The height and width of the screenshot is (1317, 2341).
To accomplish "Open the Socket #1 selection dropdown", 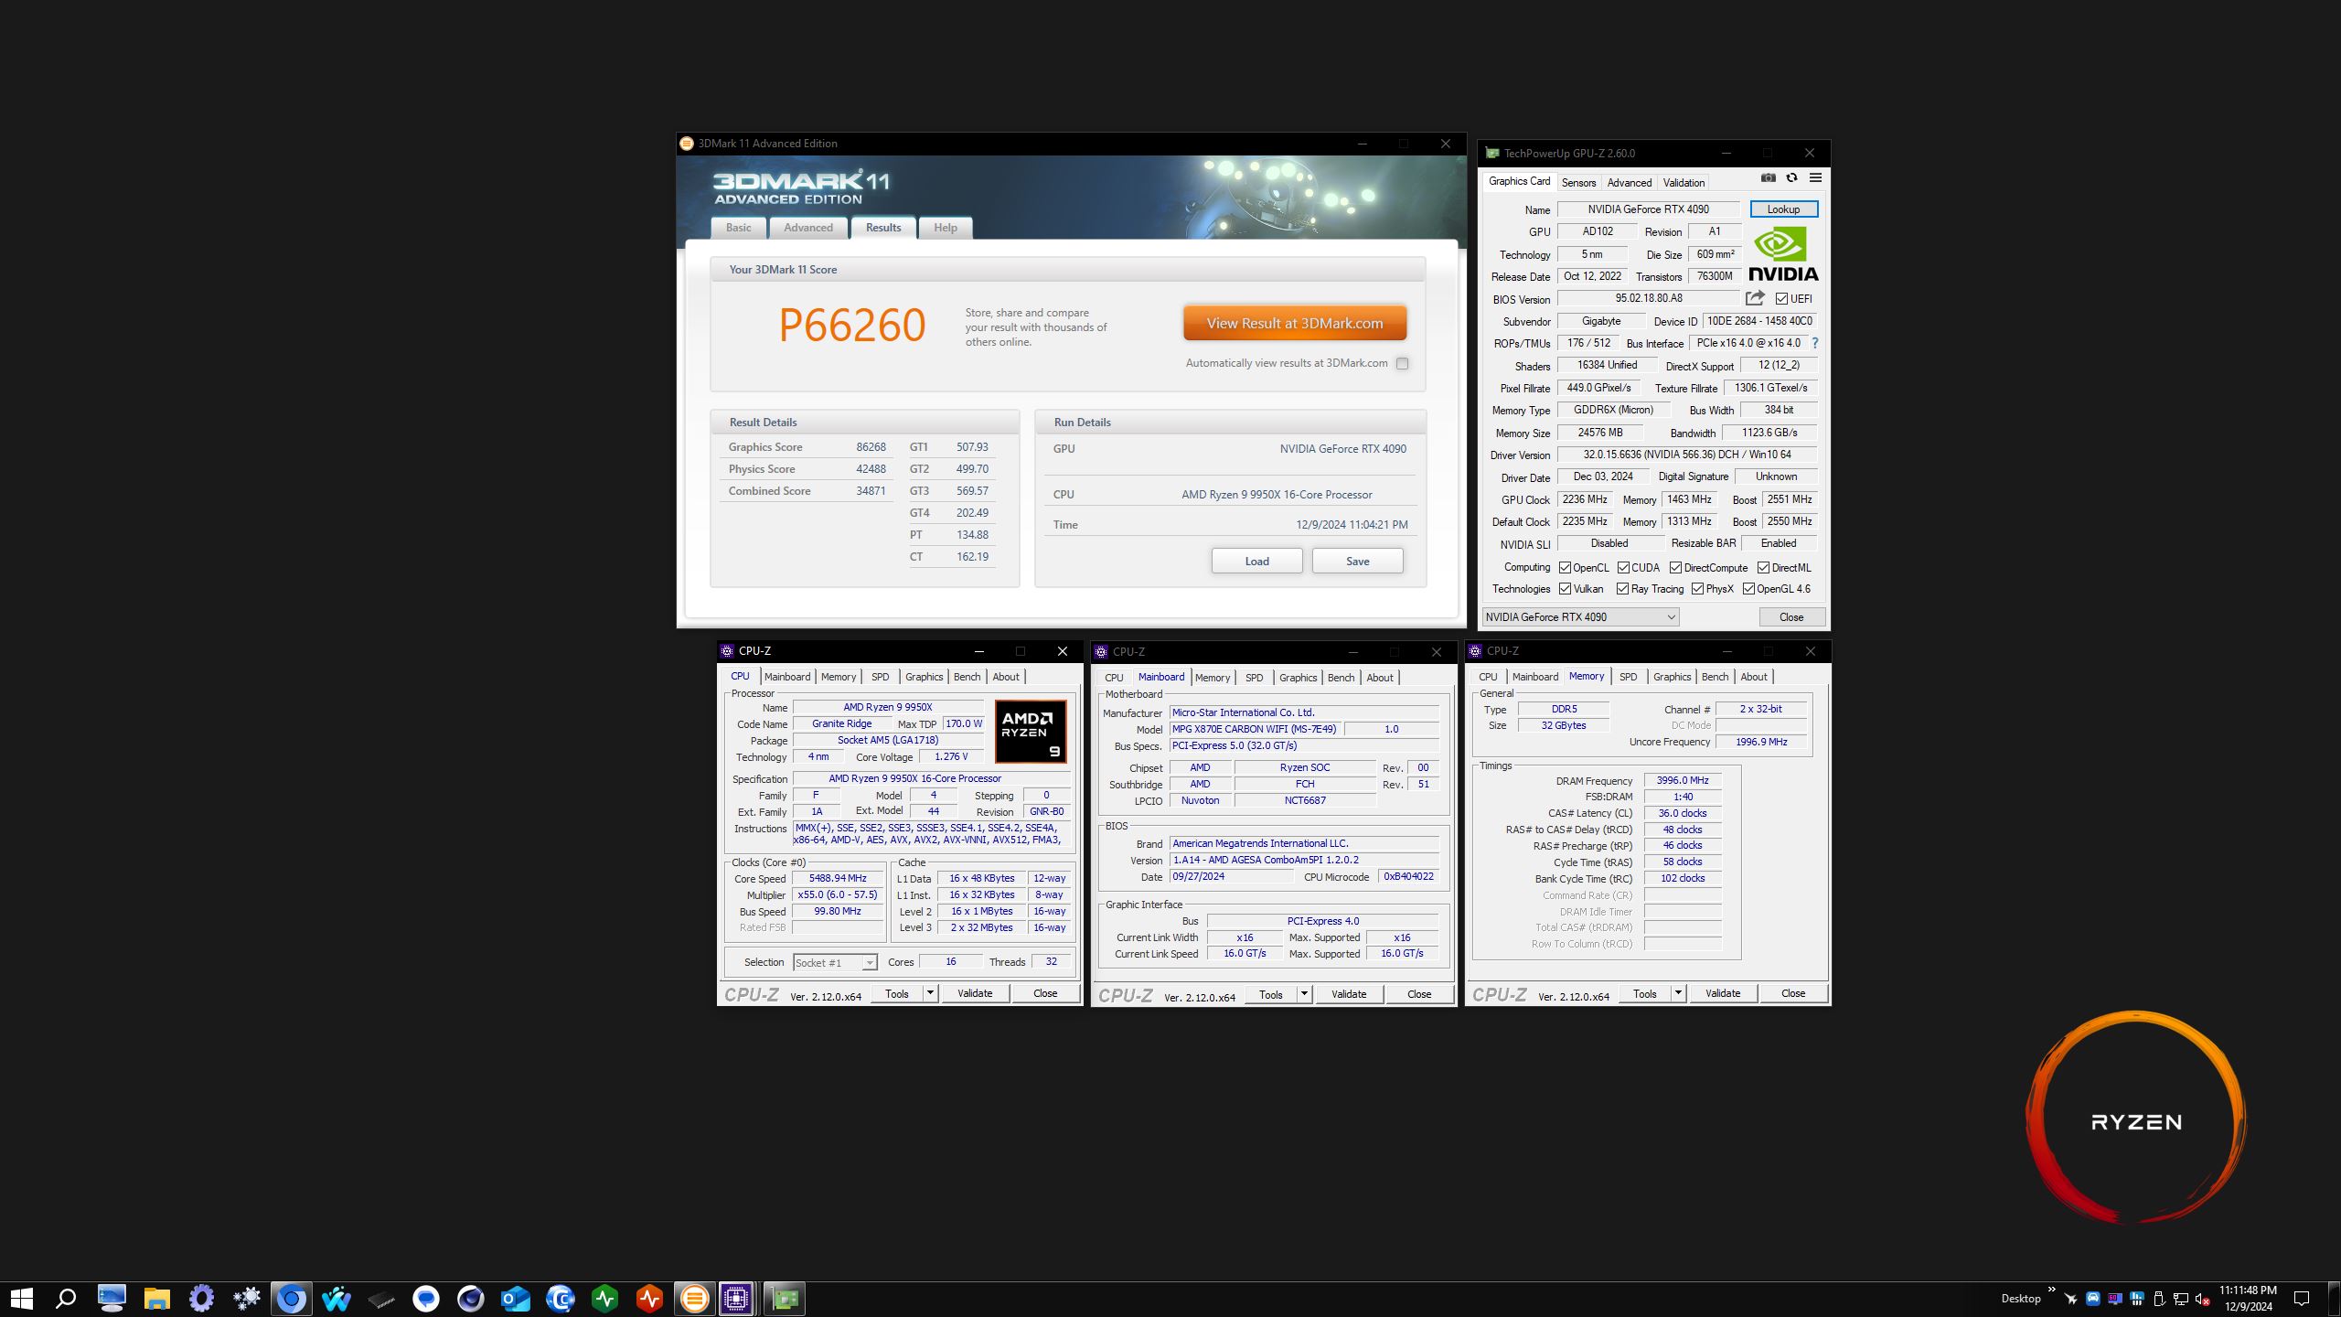I will 835,962.
